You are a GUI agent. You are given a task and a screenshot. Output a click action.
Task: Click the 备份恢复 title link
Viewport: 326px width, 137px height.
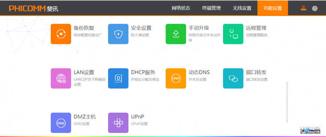coord(84,28)
